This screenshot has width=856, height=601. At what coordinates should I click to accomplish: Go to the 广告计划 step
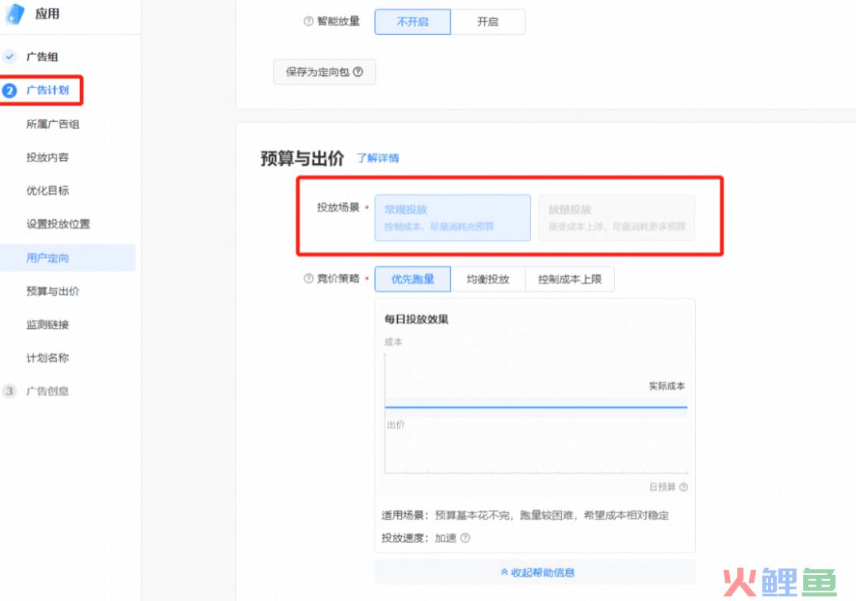click(48, 90)
